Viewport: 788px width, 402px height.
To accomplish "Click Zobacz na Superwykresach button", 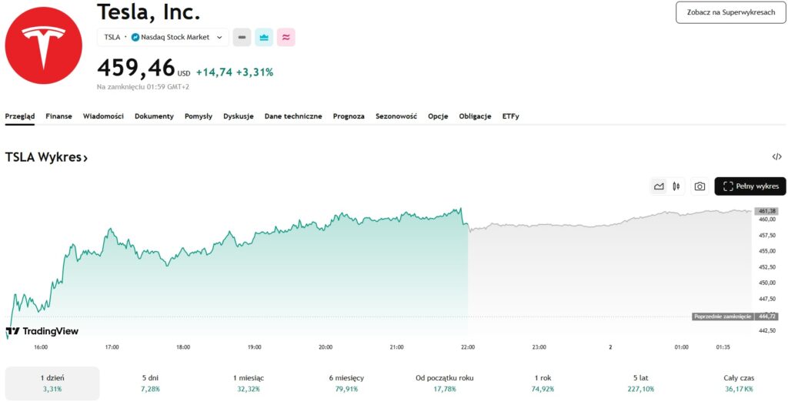I will (x=730, y=12).
